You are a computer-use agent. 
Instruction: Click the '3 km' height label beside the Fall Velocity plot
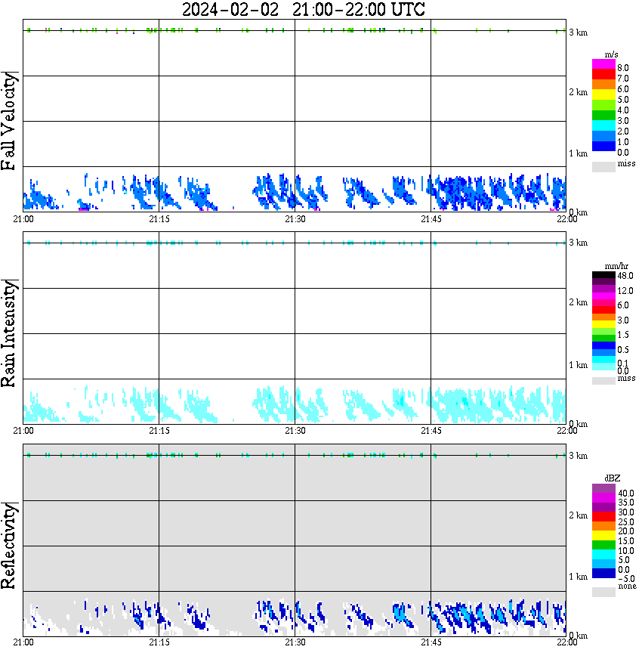(579, 32)
